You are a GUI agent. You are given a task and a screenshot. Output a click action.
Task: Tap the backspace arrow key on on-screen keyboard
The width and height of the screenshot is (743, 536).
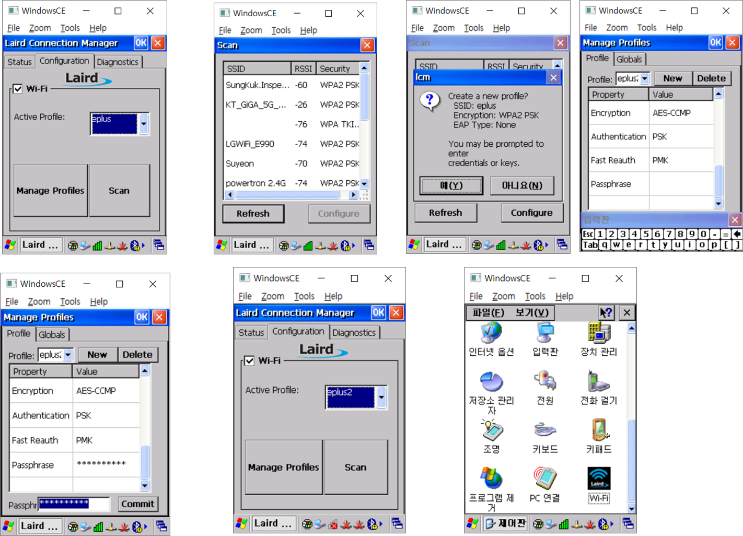(737, 234)
